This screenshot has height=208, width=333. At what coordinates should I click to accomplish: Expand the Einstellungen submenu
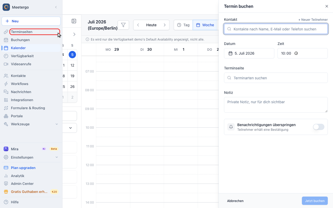point(57,157)
